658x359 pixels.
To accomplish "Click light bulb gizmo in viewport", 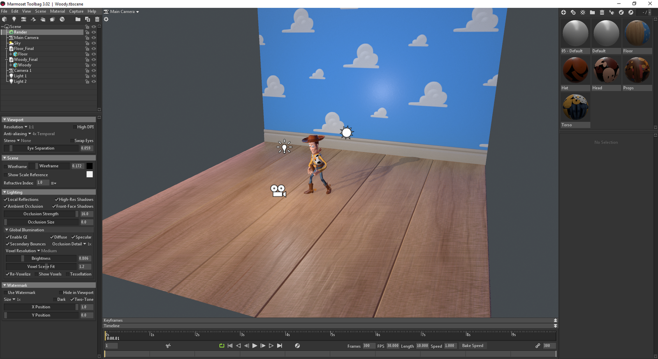I will click(x=284, y=147).
